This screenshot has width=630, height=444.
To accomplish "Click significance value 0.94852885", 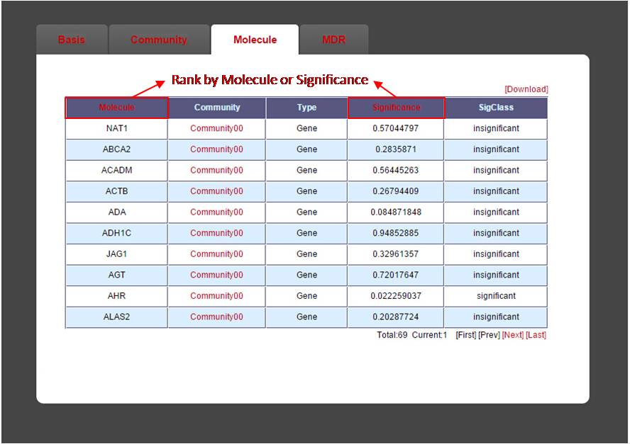I will (x=396, y=233).
